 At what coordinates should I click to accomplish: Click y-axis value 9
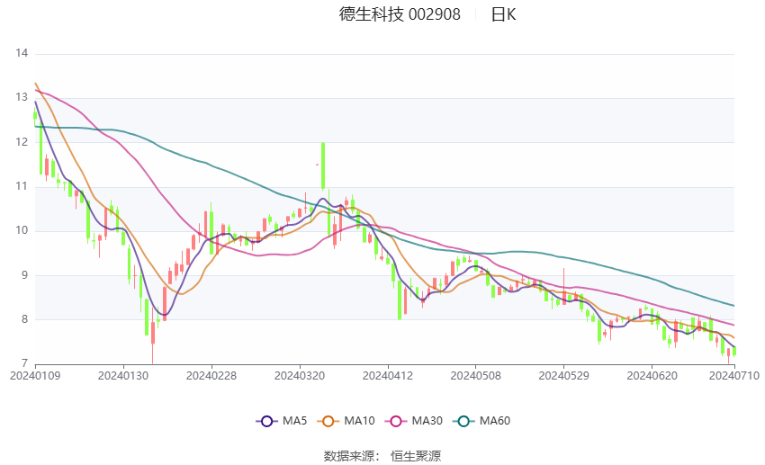point(25,275)
